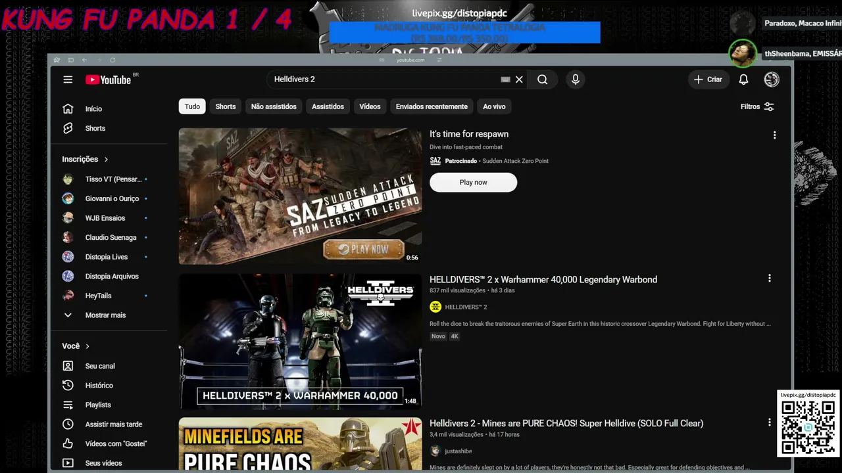Reload the page with the browser refresh icon

pos(112,60)
